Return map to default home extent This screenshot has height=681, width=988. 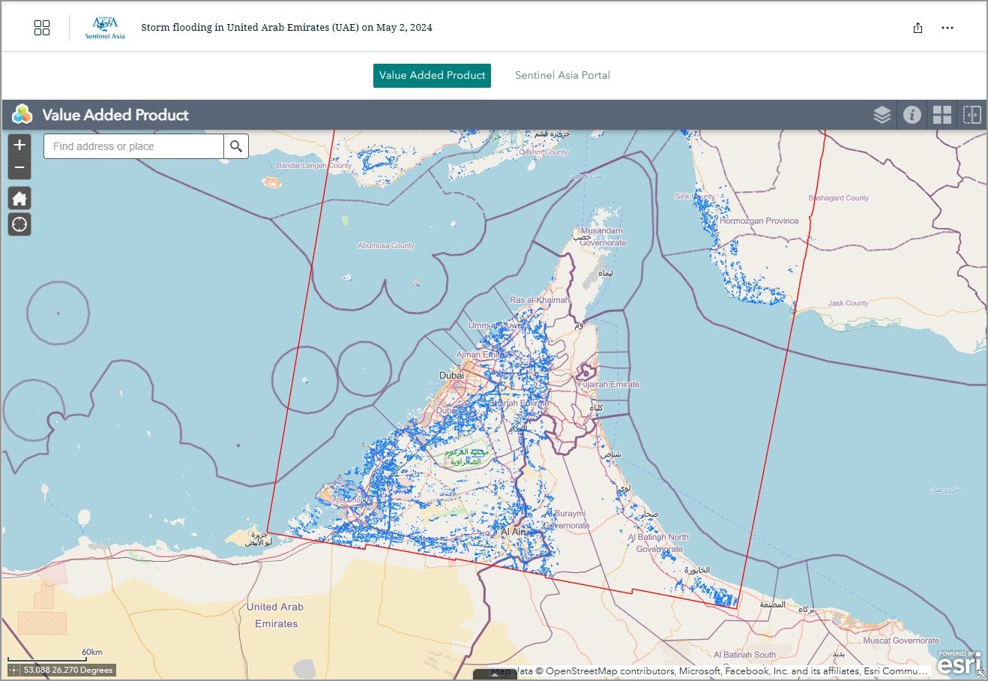coord(19,198)
